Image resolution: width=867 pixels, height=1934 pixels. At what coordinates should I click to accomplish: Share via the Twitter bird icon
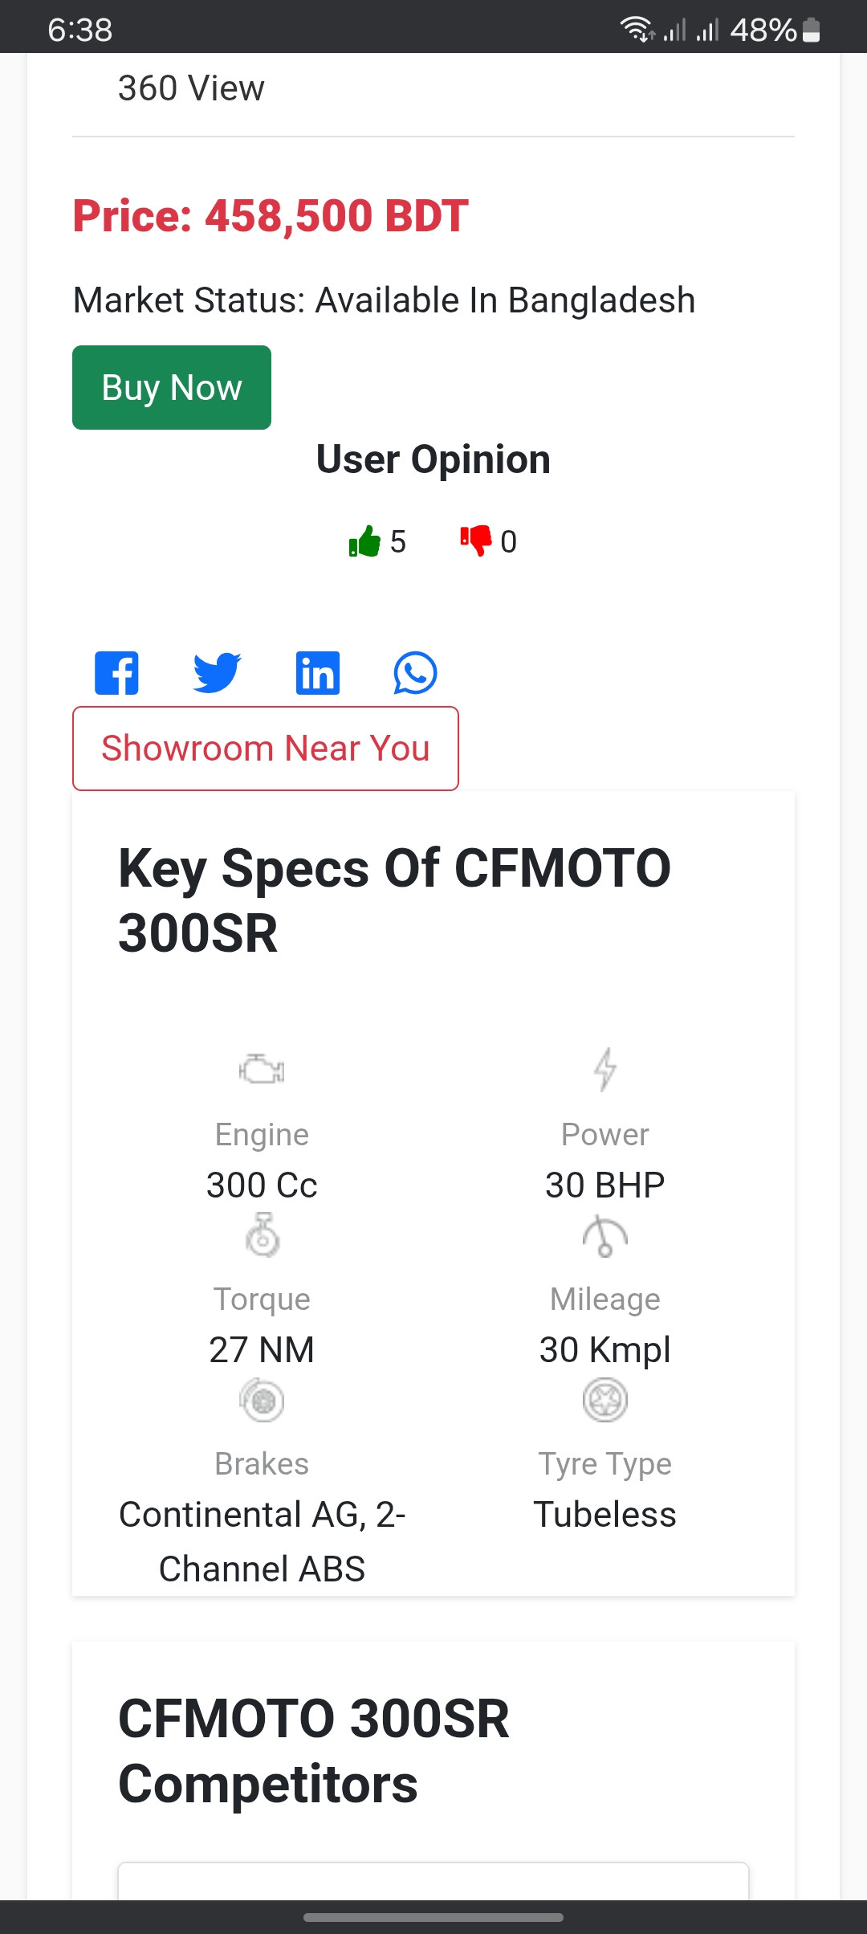coord(217,673)
